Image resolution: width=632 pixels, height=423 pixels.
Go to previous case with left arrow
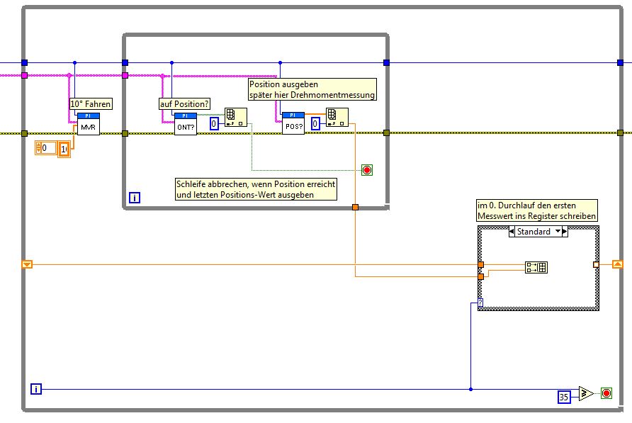pos(512,232)
